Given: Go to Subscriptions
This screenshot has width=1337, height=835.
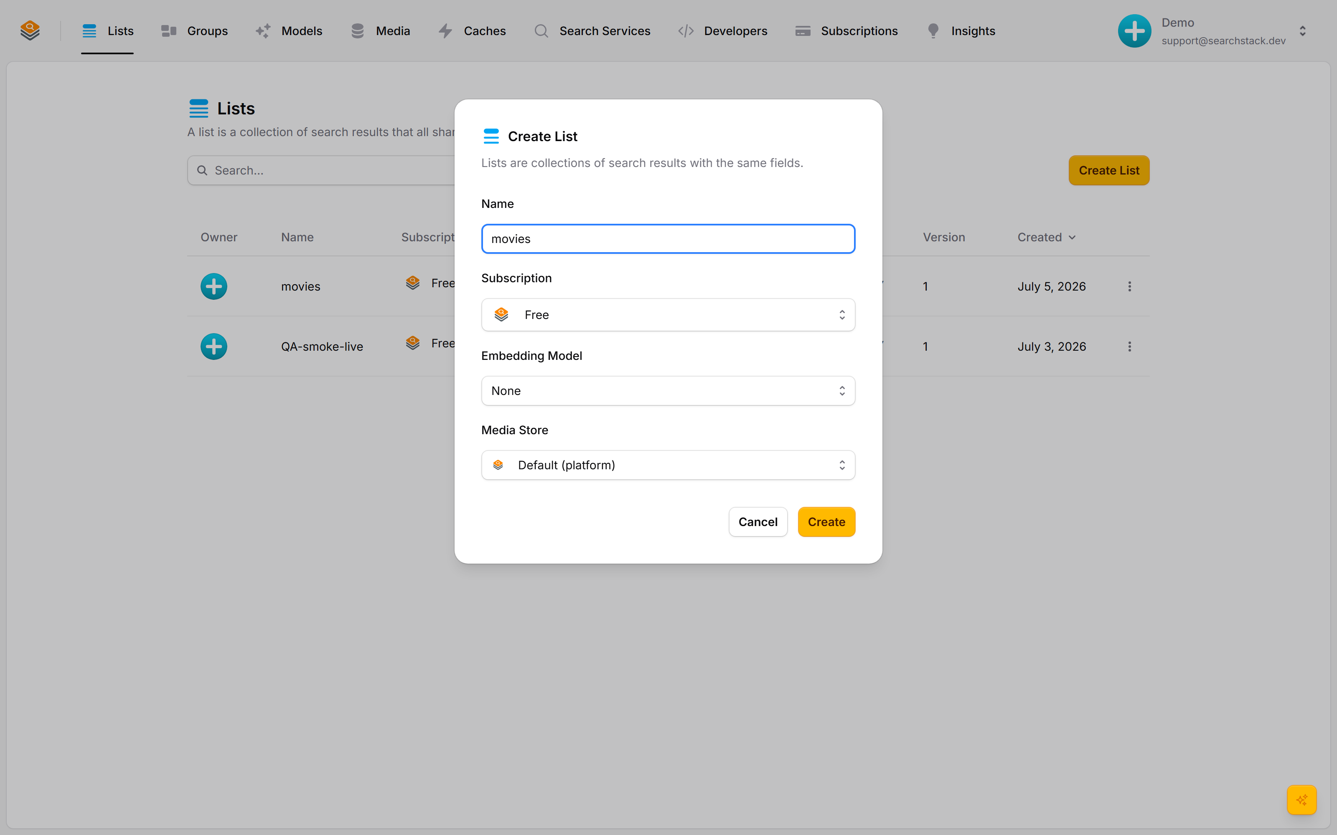Looking at the screenshot, I should pos(846,31).
